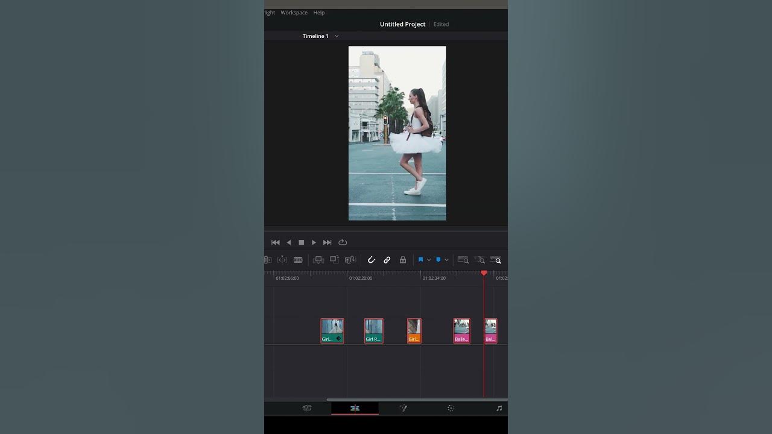
Task: Switch to the Edit page
Action: (x=355, y=408)
